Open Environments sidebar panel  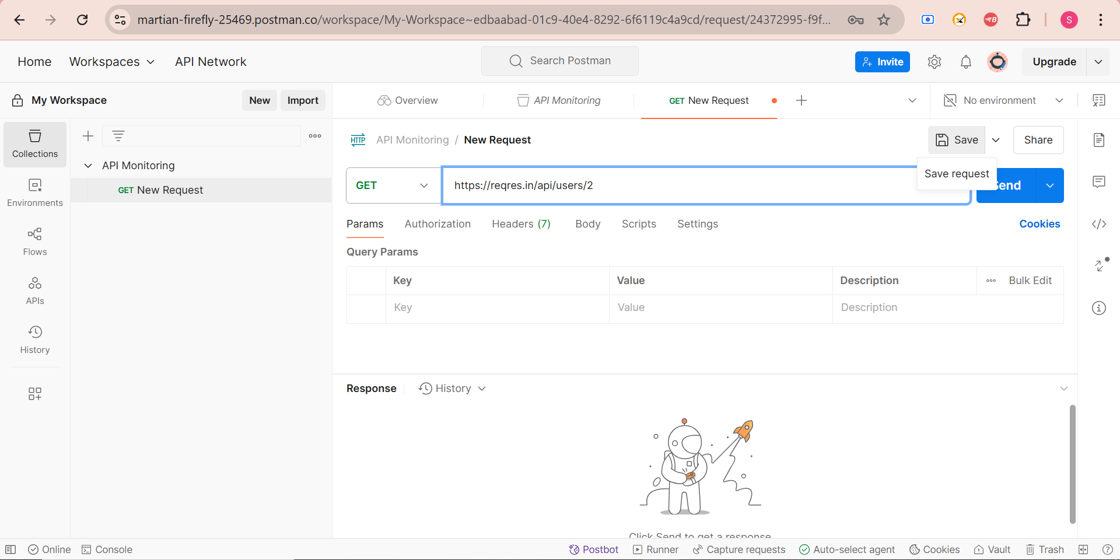tap(35, 193)
